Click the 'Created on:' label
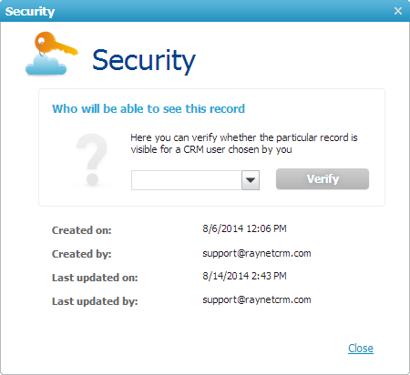This screenshot has width=410, height=375. point(82,230)
